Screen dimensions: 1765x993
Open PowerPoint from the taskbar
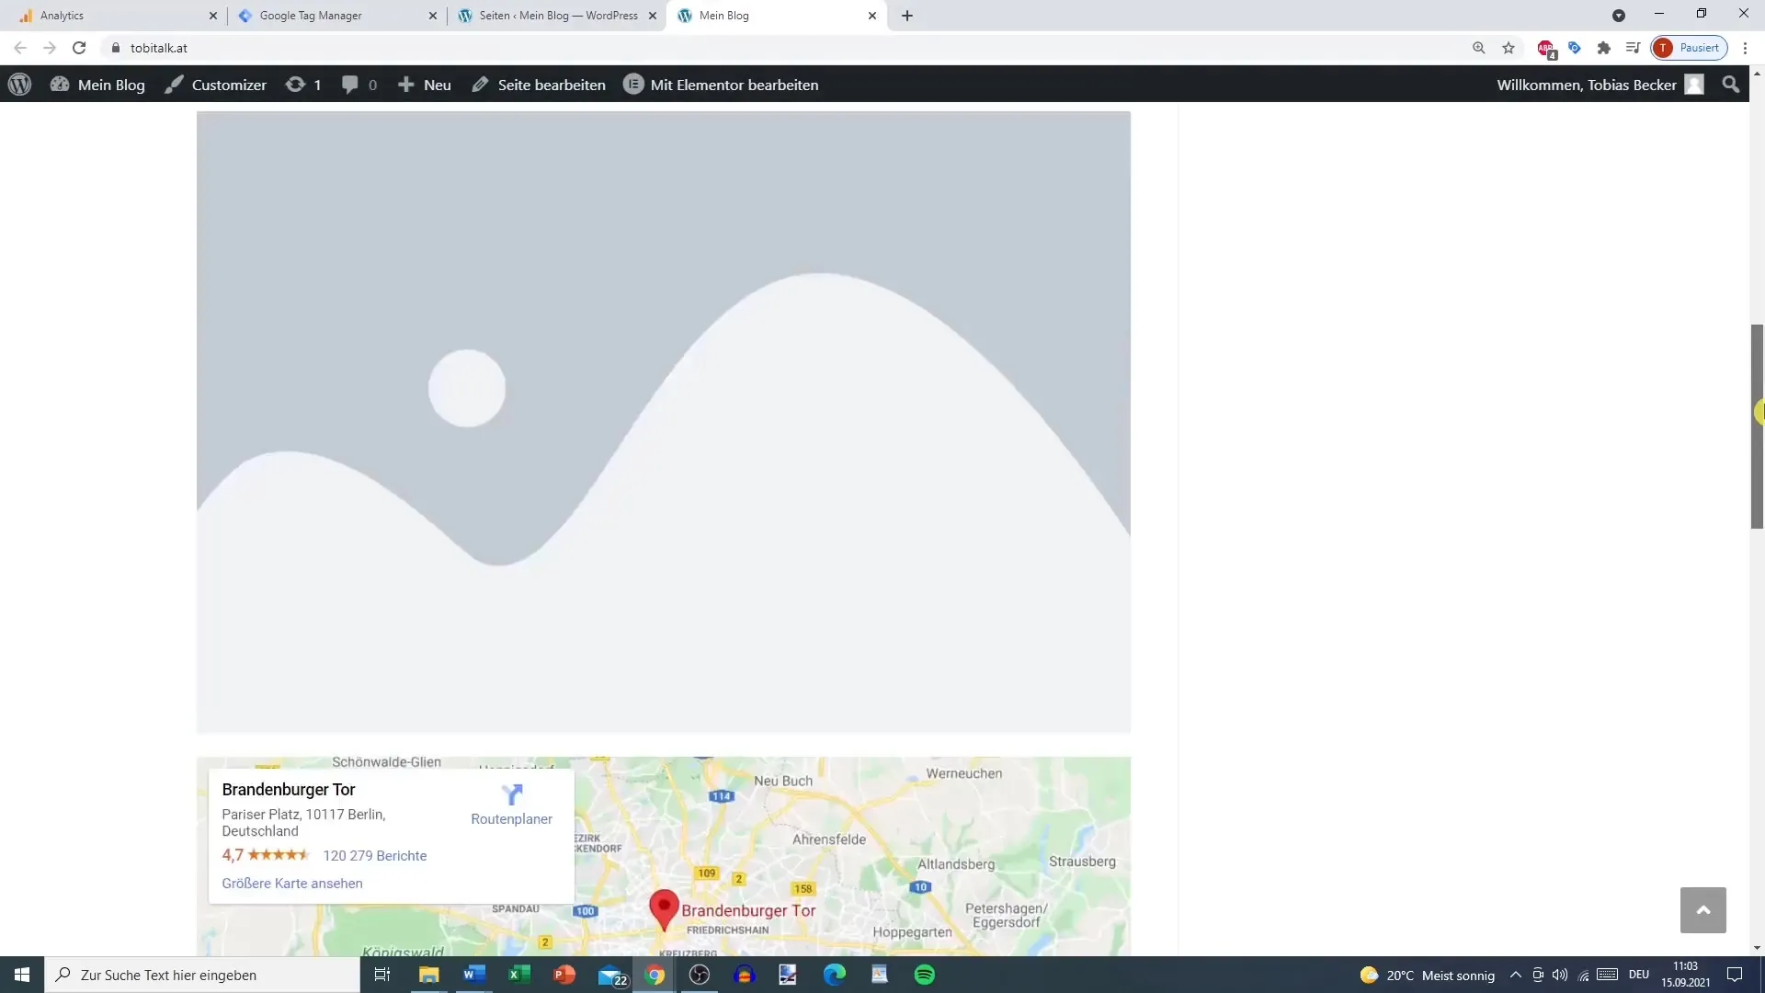tap(564, 975)
